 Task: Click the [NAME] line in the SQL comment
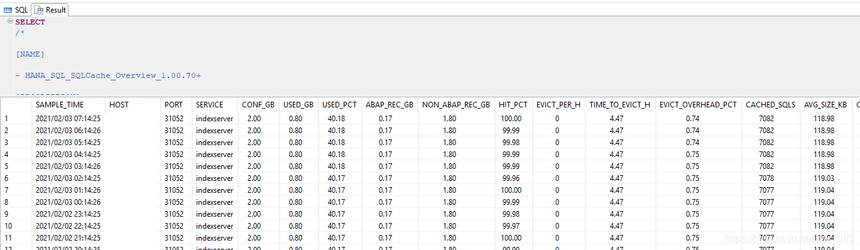(x=30, y=54)
